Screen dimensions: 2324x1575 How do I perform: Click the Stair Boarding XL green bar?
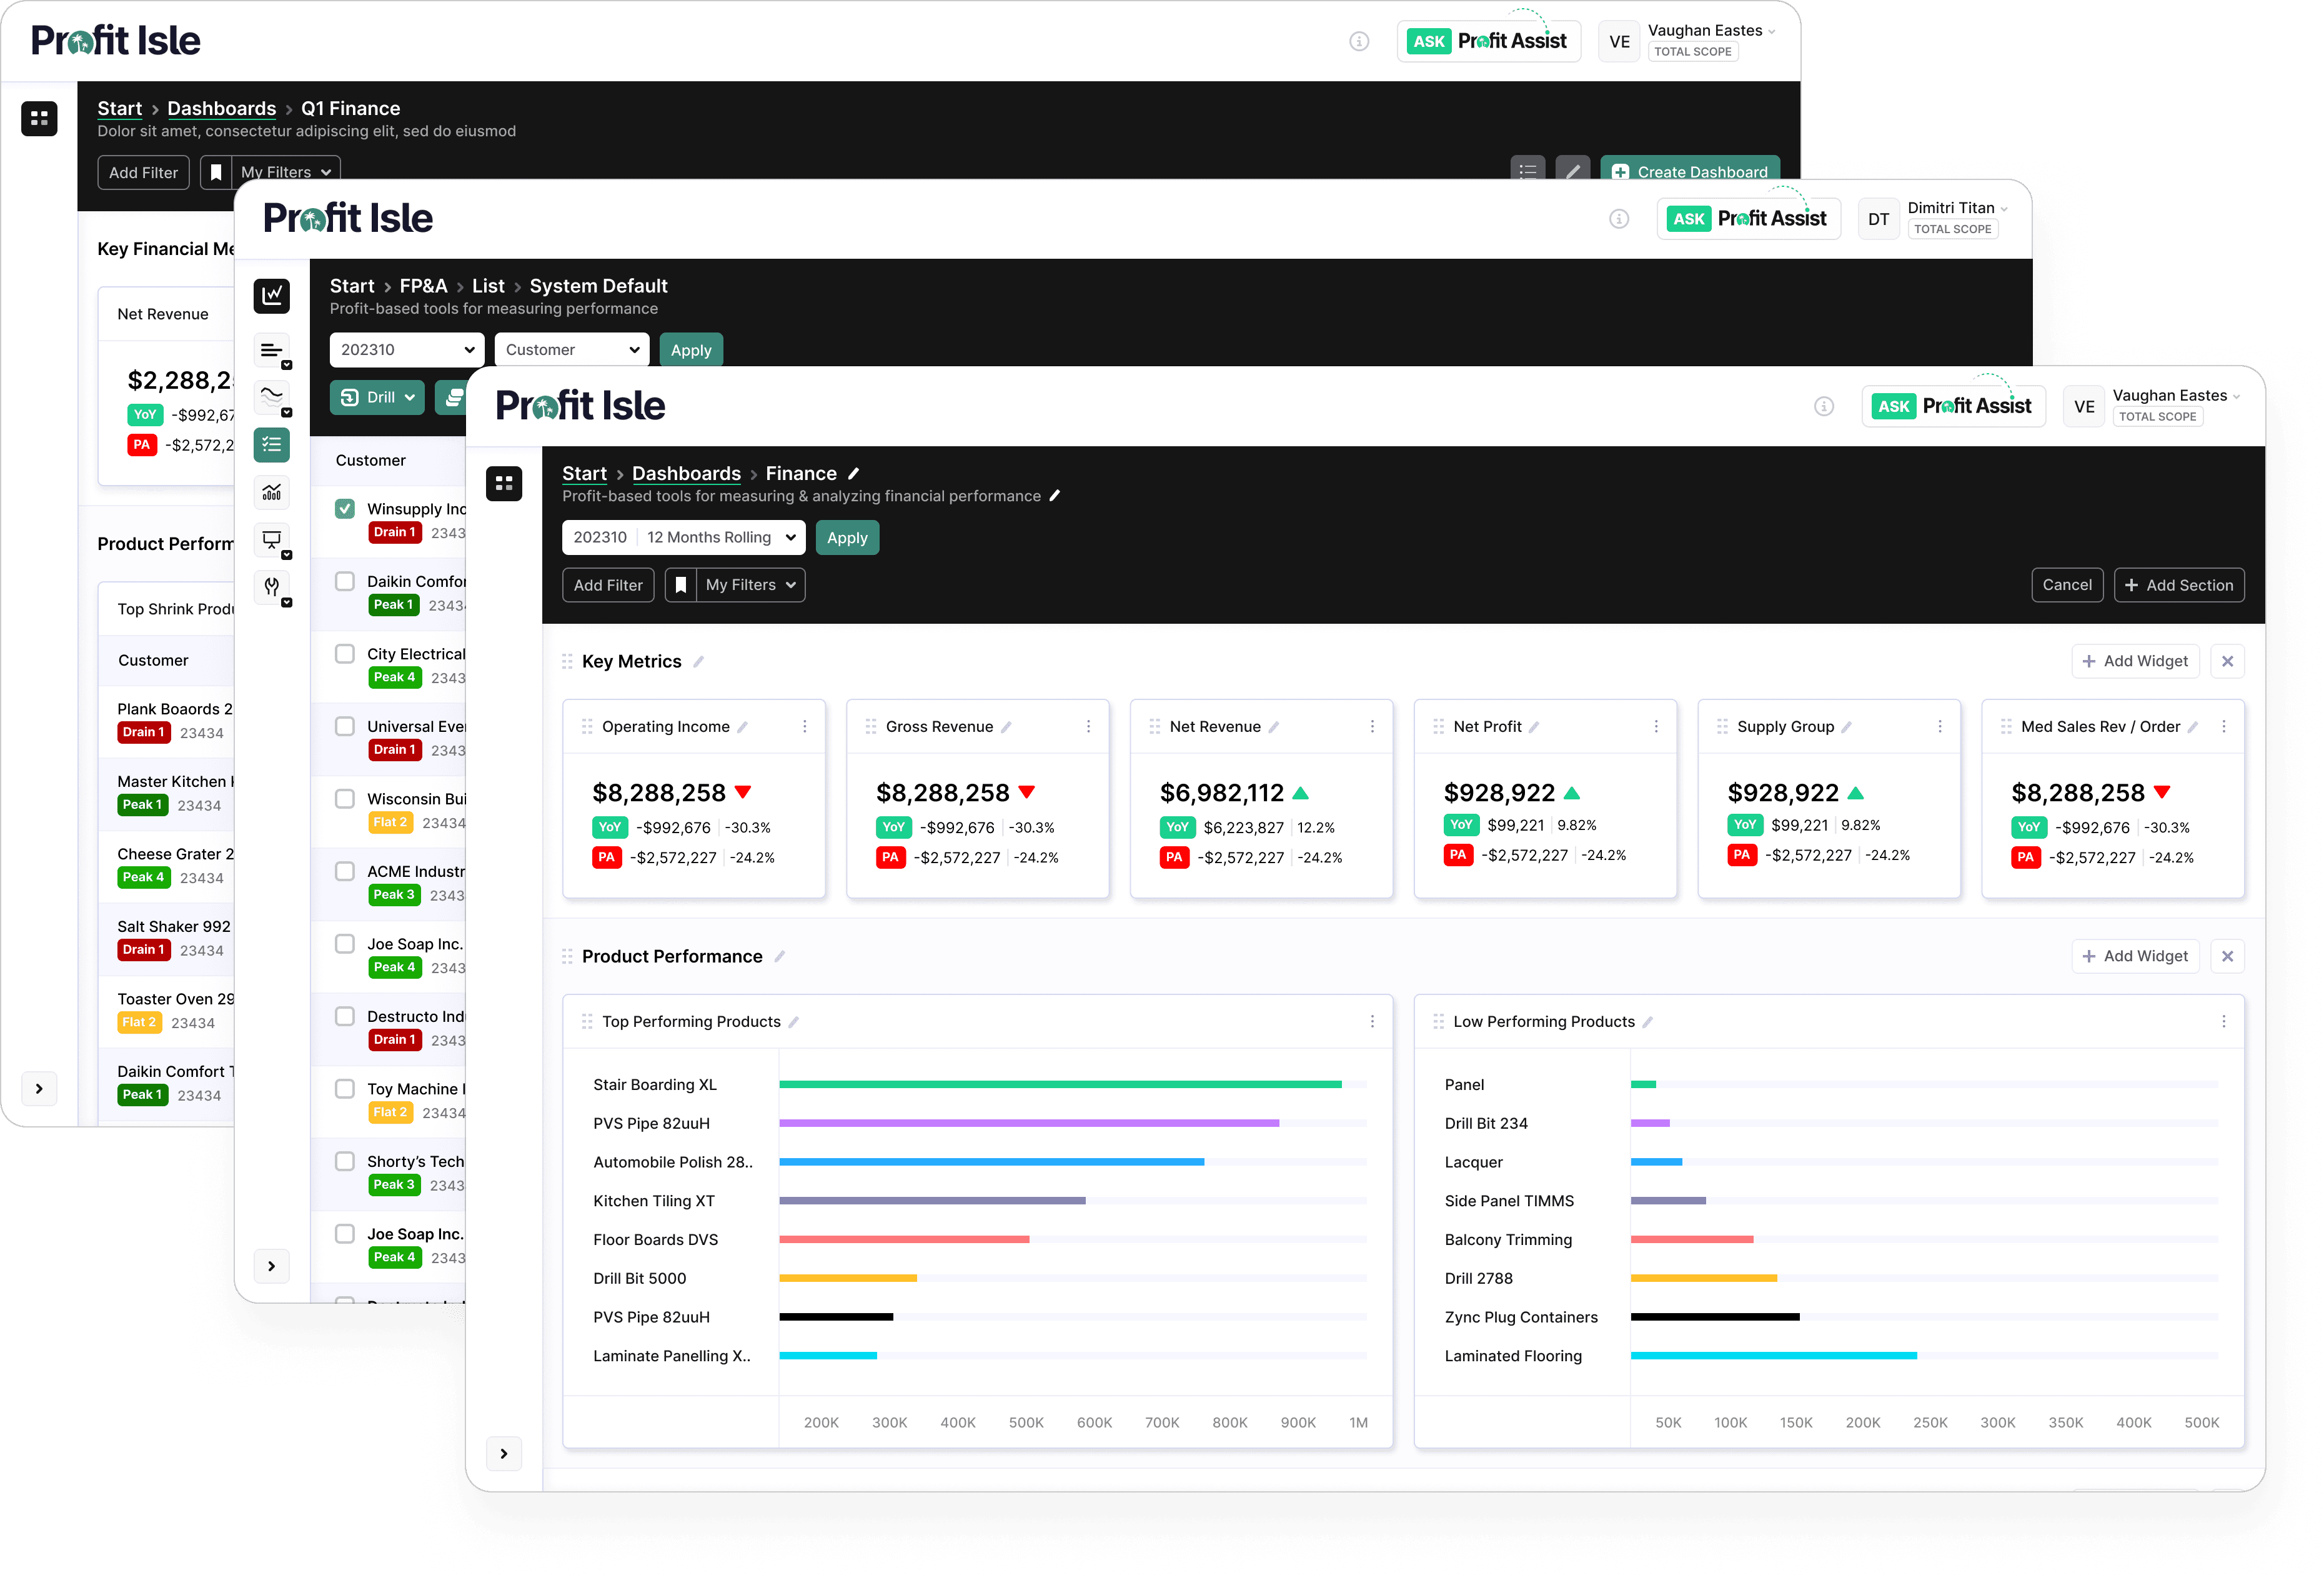tap(1060, 1085)
